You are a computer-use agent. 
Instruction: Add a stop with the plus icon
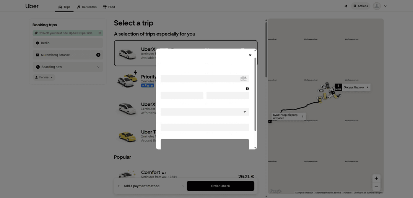tap(98, 55)
